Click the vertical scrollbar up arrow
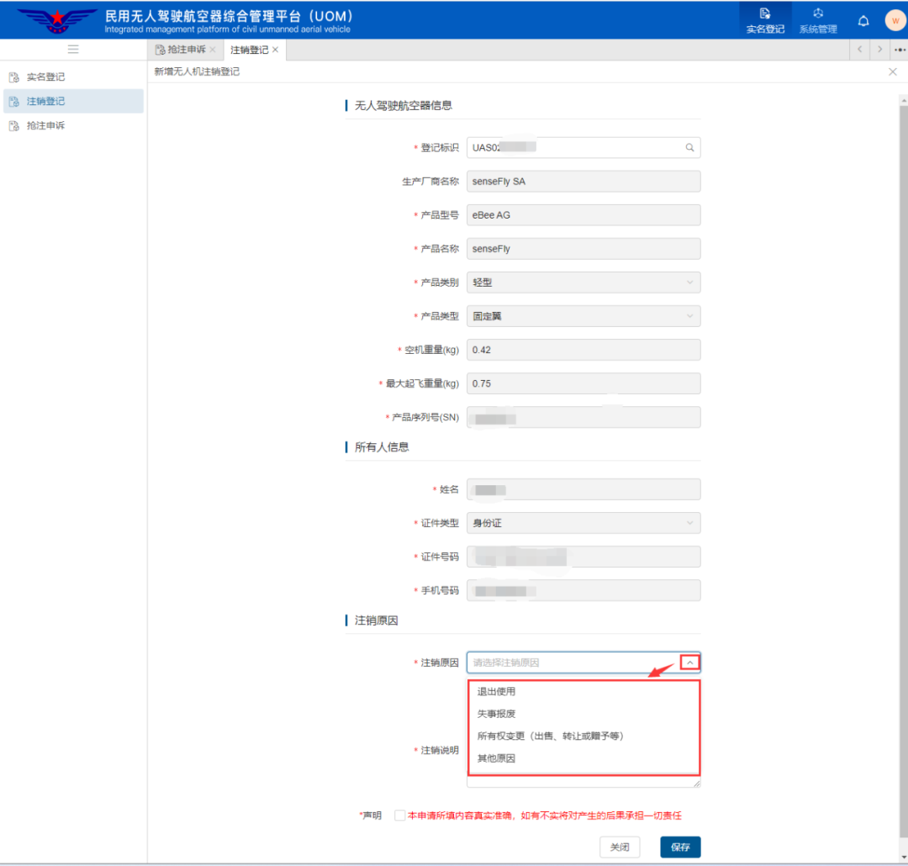 (903, 101)
